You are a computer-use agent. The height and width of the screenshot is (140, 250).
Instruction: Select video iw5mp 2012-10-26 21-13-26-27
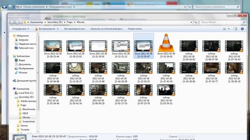(75, 72)
